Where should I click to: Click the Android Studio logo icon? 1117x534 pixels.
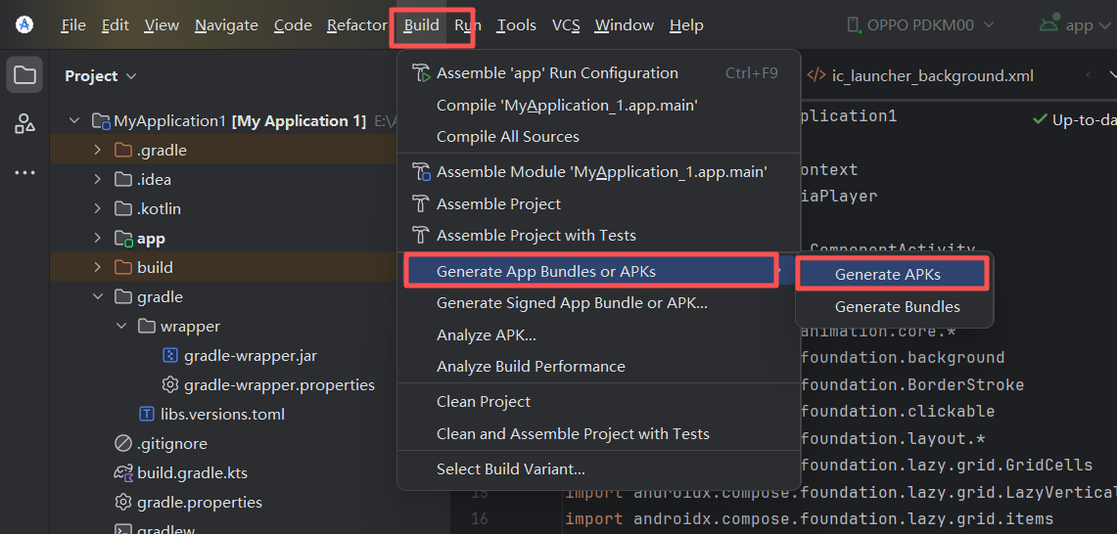point(24,24)
